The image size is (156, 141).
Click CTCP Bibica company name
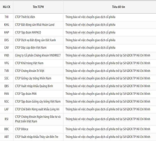point(22,129)
